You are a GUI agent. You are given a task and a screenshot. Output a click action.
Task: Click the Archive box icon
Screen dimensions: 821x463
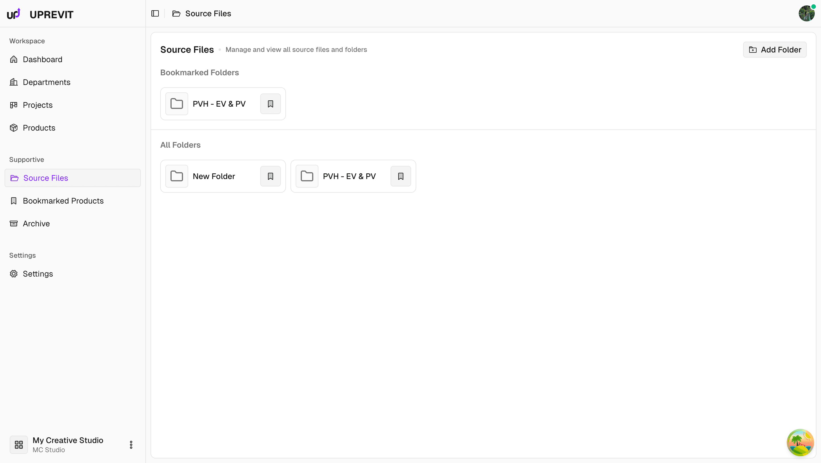pos(14,223)
